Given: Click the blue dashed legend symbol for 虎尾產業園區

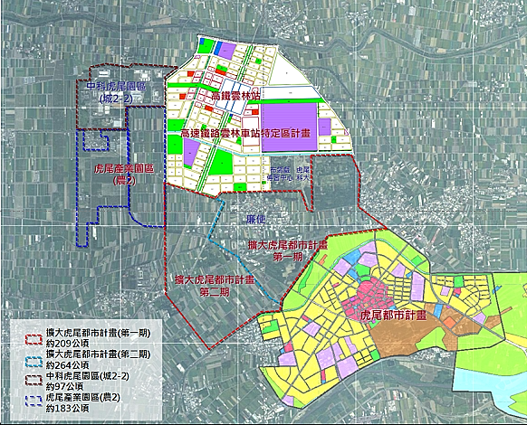Looking at the screenshot, I should [x=34, y=401].
